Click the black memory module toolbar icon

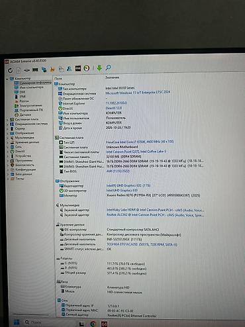35,70
